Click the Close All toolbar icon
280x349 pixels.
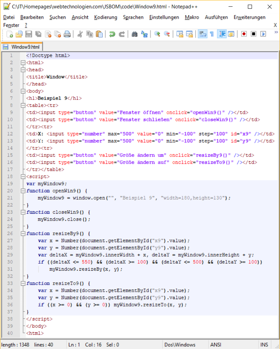58,34
